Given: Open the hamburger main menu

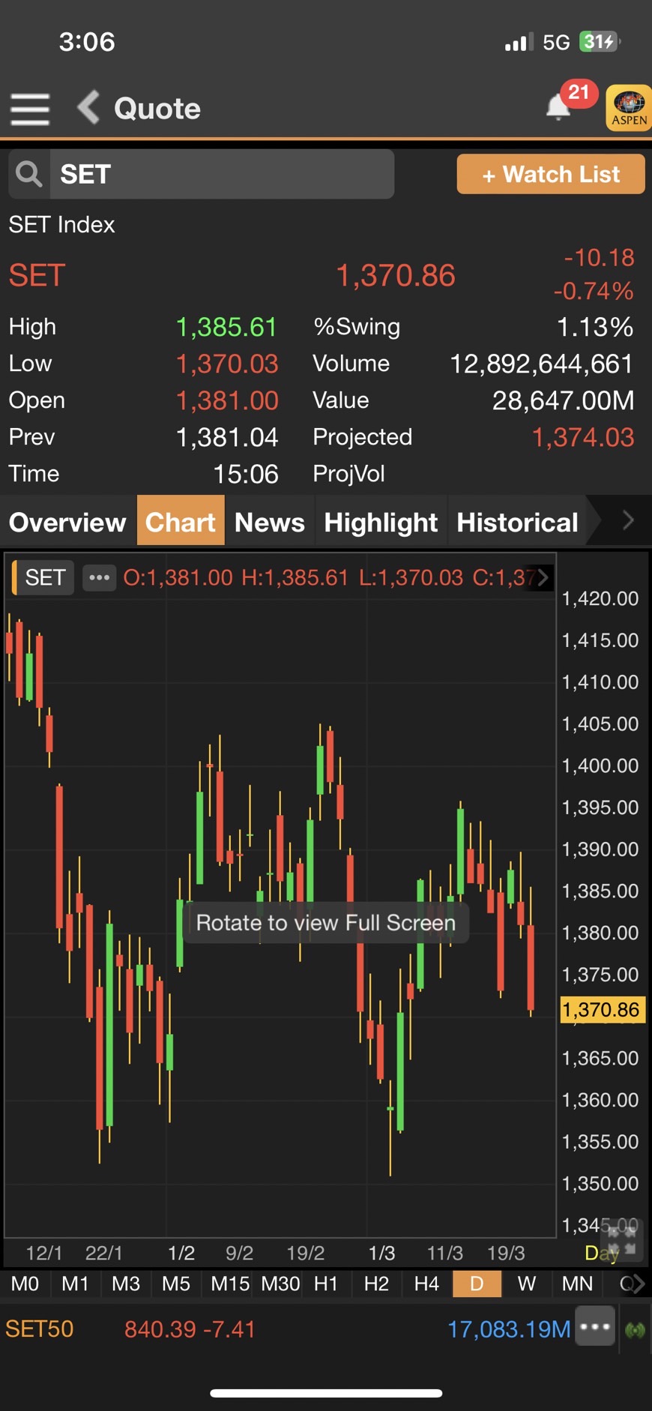Looking at the screenshot, I should tap(30, 109).
